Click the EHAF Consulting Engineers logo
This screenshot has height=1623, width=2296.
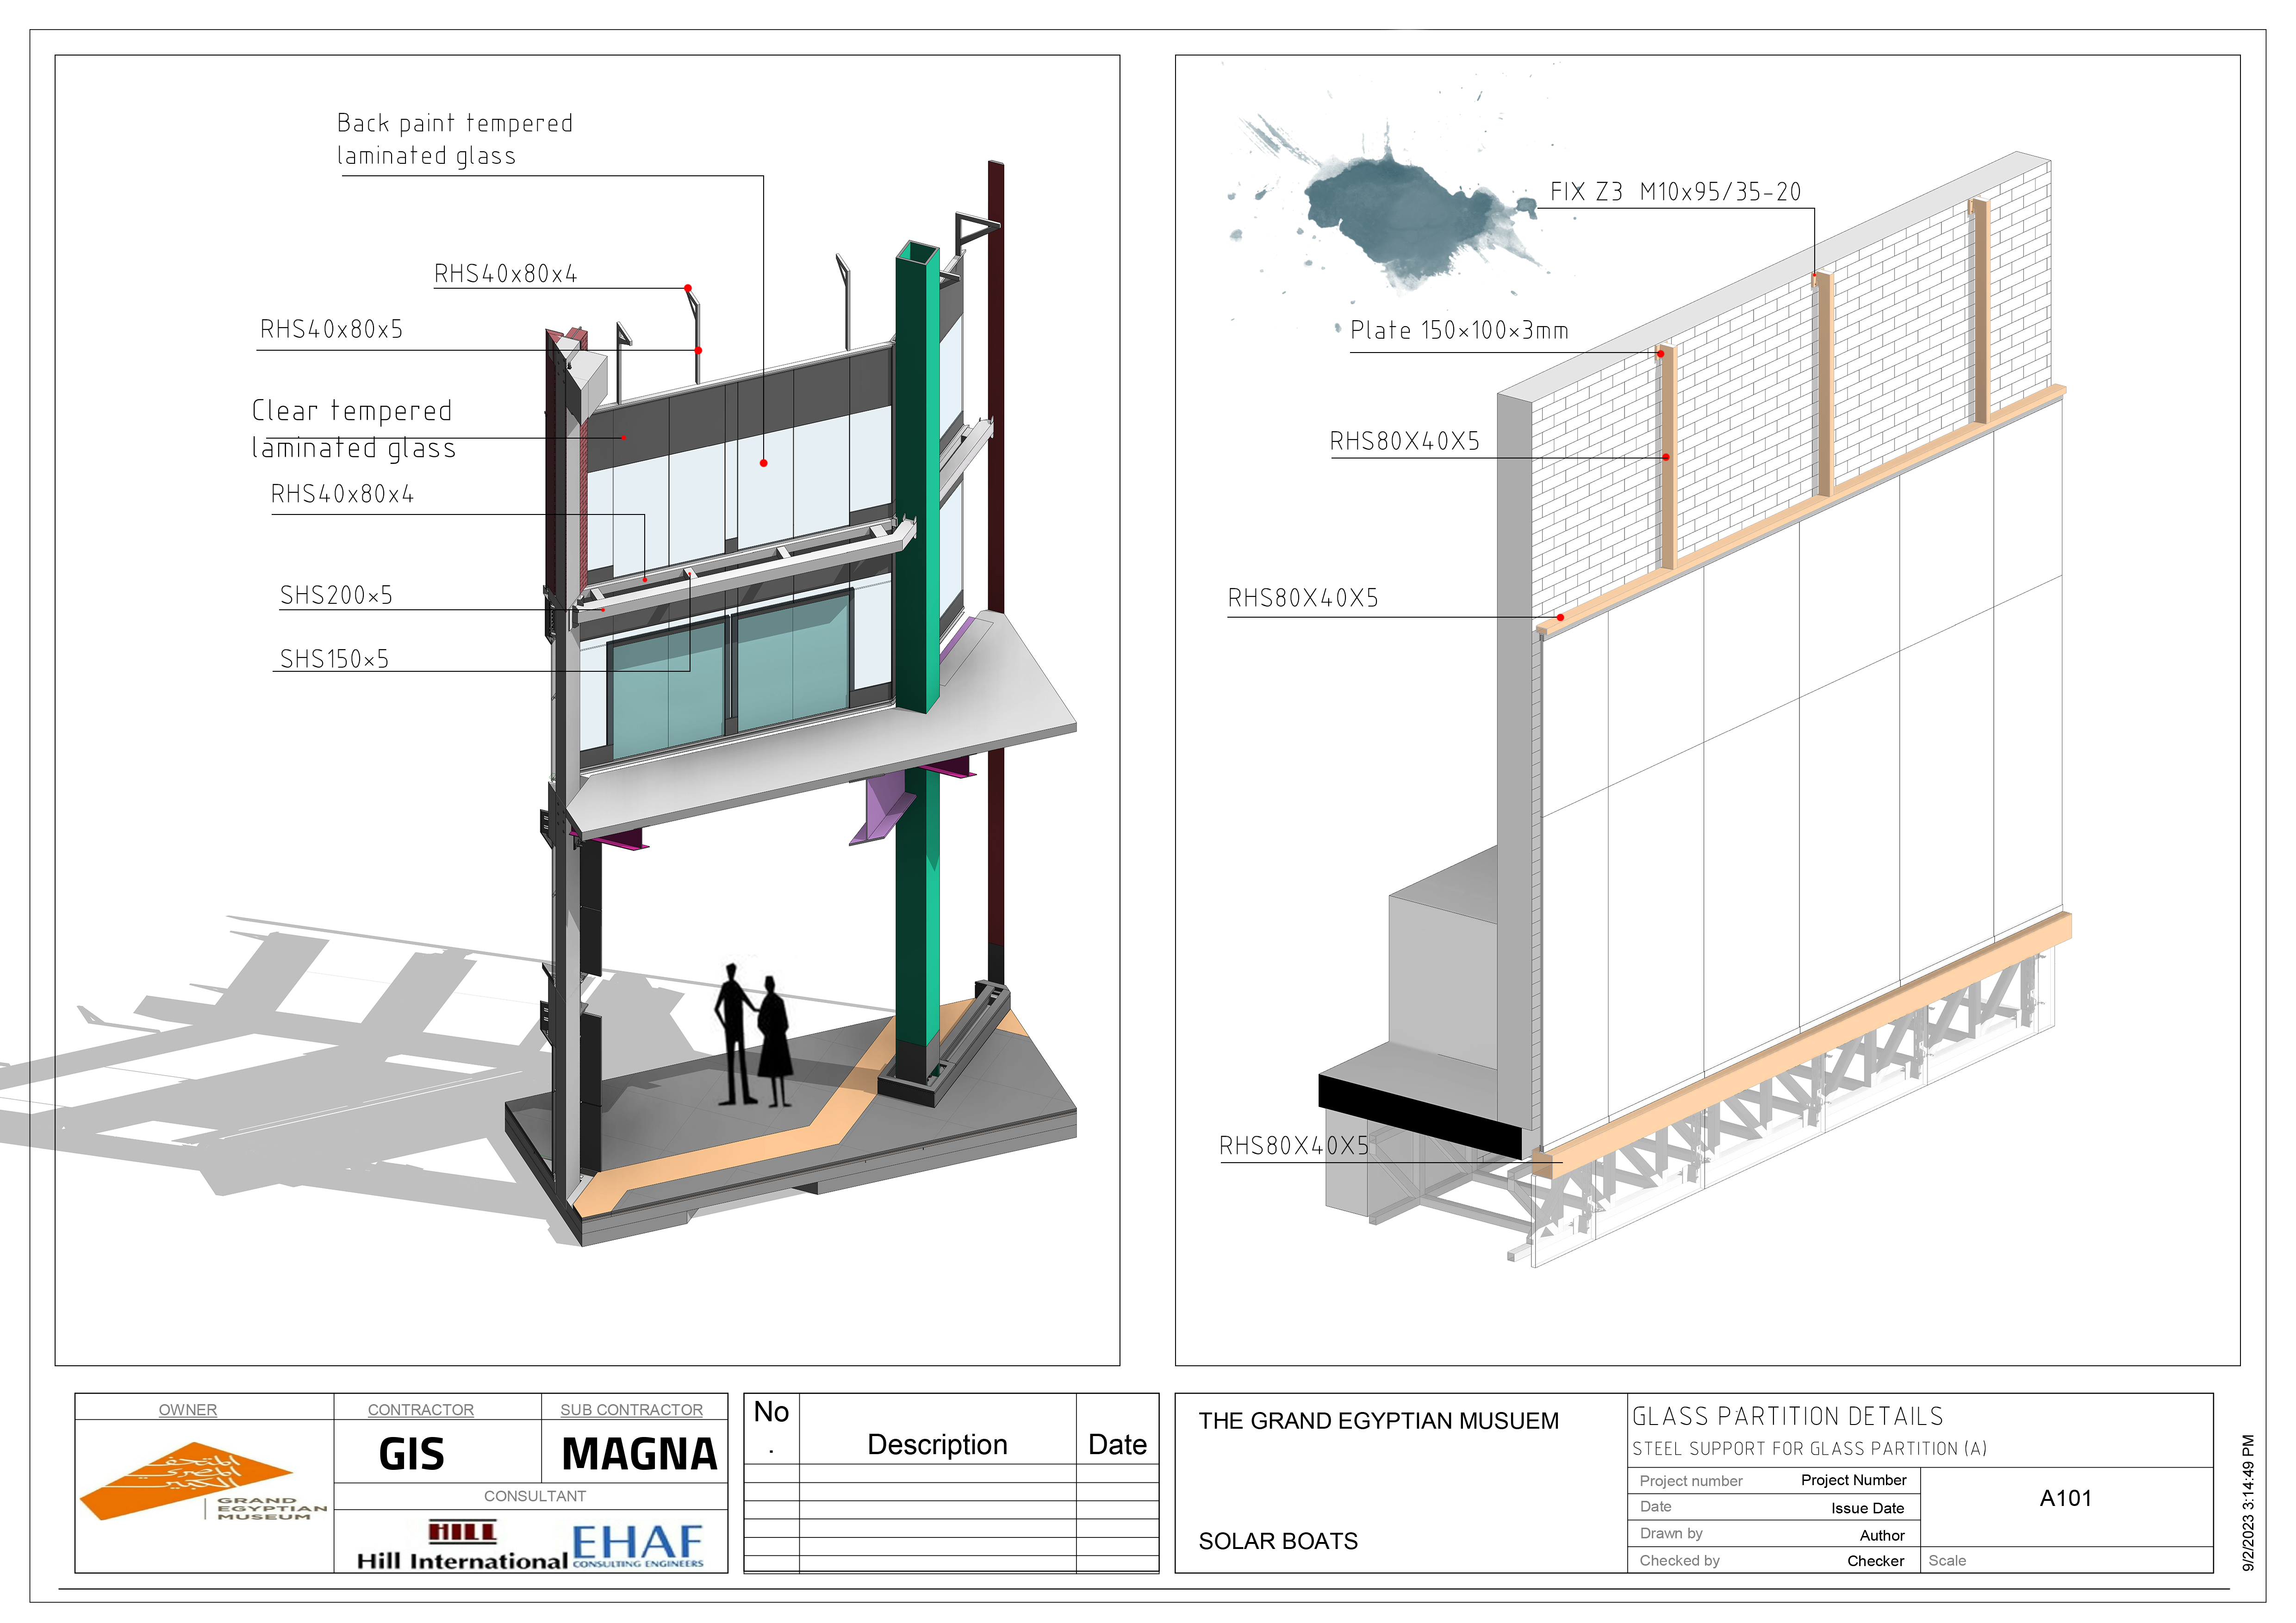(x=638, y=1545)
